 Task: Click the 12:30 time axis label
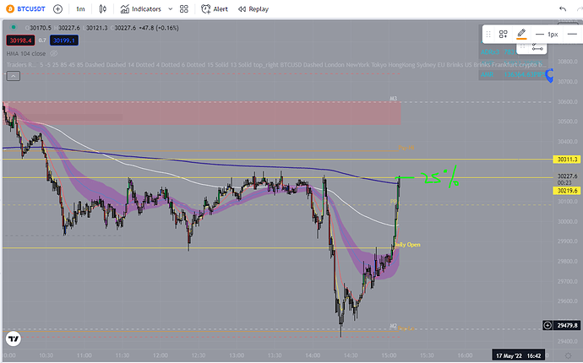[x=199, y=355]
